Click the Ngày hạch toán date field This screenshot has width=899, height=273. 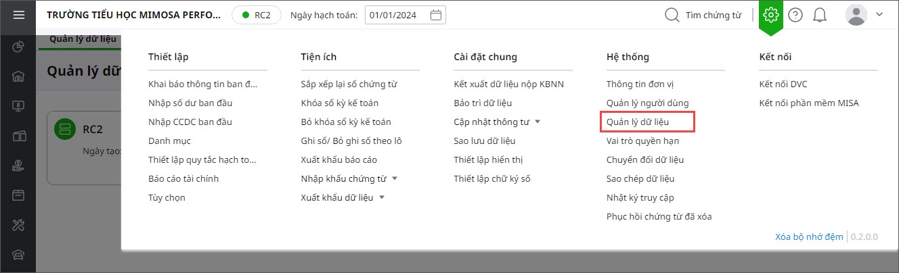tap(405, 15)
